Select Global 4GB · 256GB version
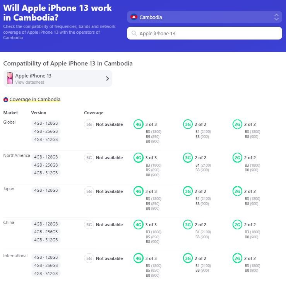This screenshot has height=284, width=286. coord(46,131)
